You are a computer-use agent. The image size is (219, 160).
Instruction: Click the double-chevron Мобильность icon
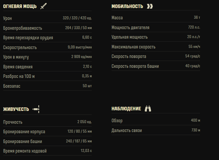coord(150,6)
